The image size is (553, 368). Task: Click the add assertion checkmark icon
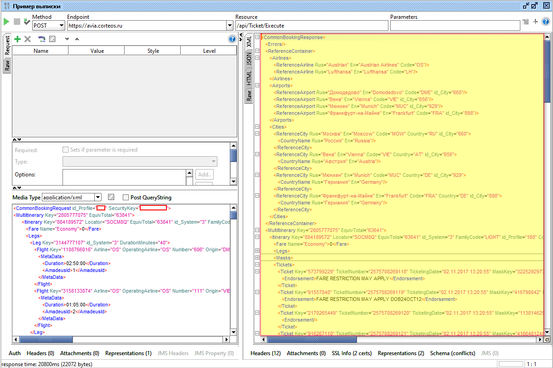pos(27,22)
